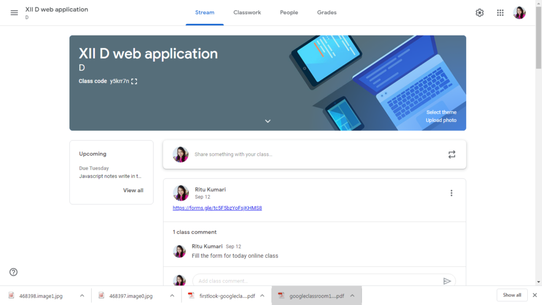Click Ritu Kumari avatar on post
542x305 pixels.
[x=181, y=193]
